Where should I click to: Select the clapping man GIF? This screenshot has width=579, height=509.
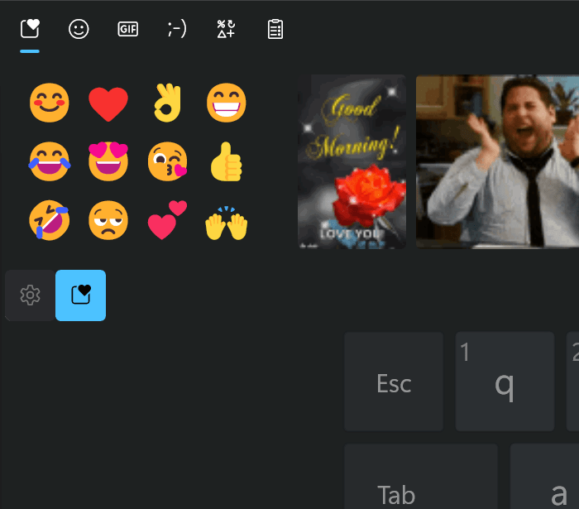point(497,161)
